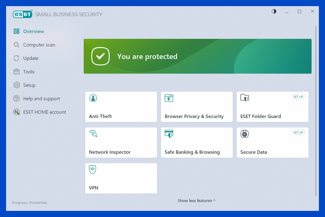Screen dimensions: 325x217
Task: Open ESET Folder Guard tile label
Action: (x=261, y=116)
